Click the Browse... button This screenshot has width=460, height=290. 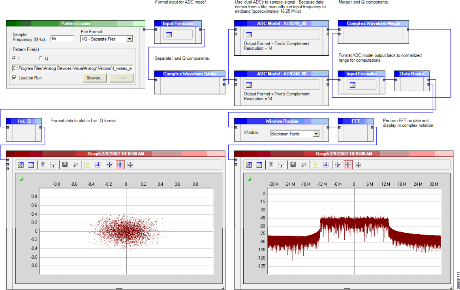click(x=95, y=78)
